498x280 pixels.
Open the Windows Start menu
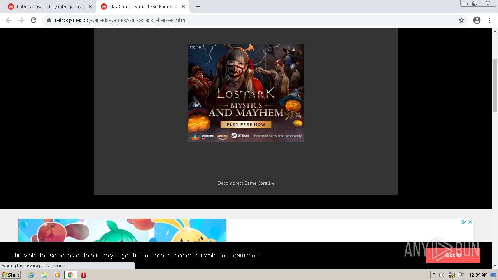click(x=11, y=275)
